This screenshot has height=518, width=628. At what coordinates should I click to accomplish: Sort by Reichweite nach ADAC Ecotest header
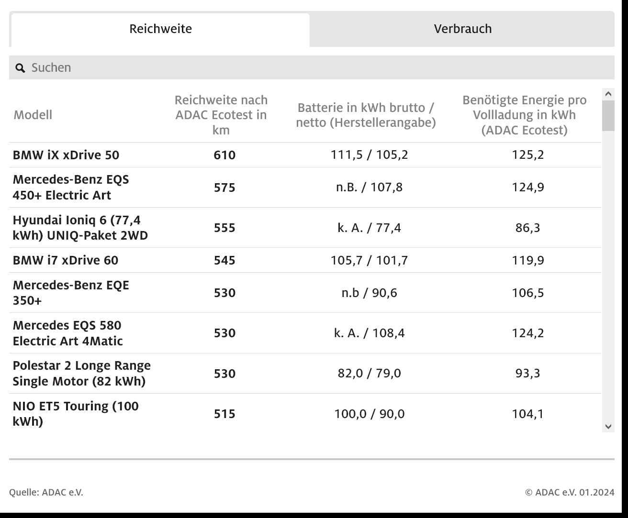[221, 115]
